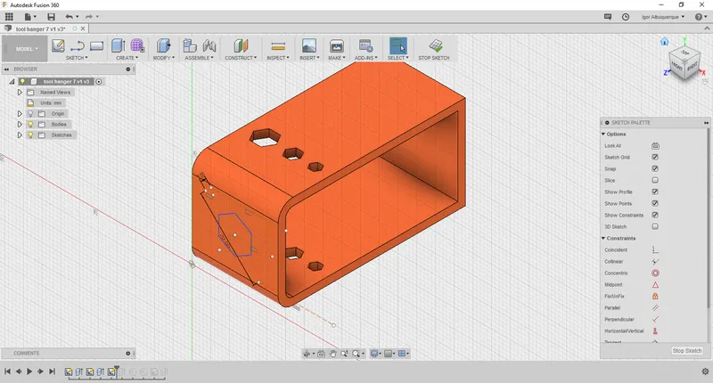Viewport: 713px width, 383px height.
Task: Open the CREATE menu
Action: click(x=127, y=58)
